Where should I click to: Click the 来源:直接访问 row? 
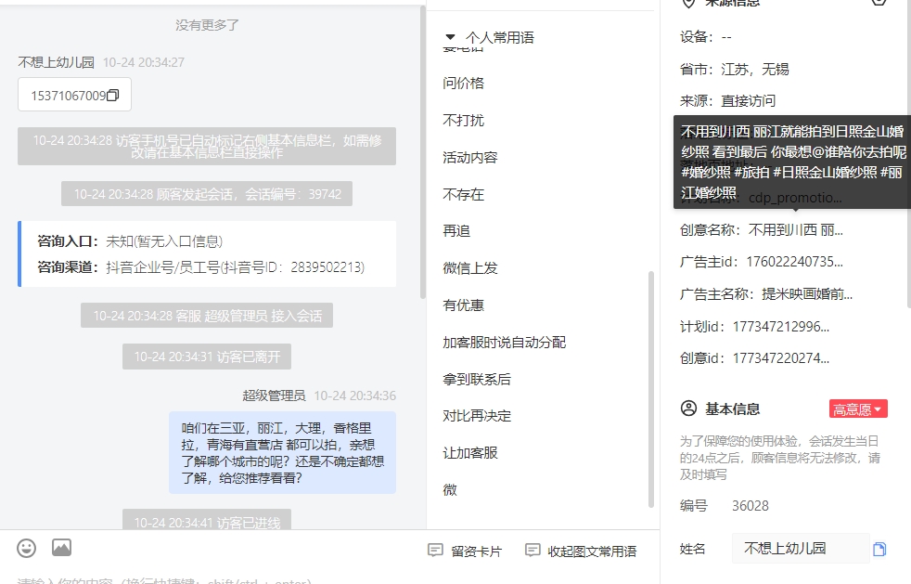727,100
